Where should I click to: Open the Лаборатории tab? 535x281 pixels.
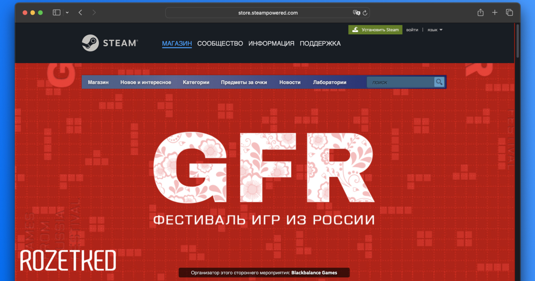click(330, 83)
